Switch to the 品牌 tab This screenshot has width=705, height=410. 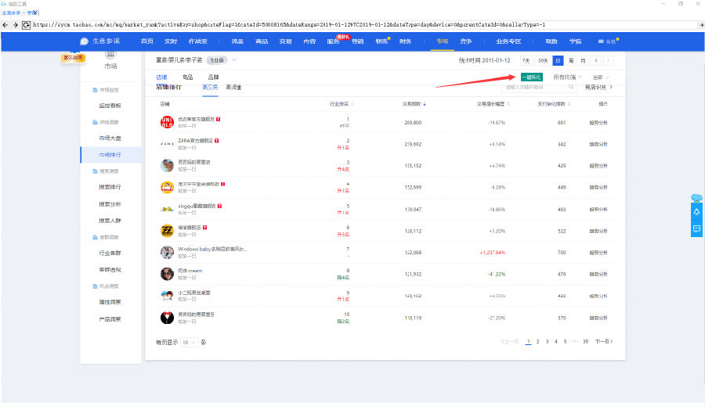214,77
